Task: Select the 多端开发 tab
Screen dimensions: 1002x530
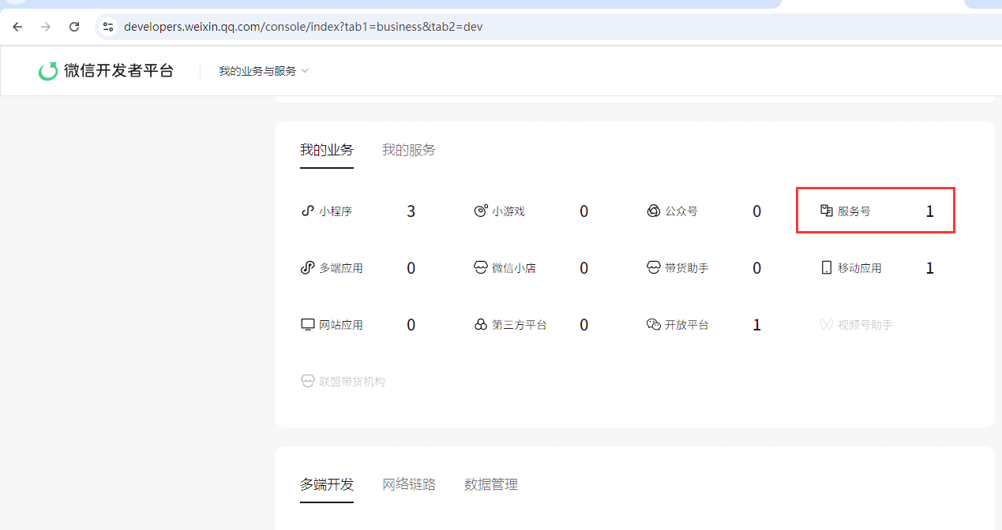Action: tap(327, 484)
